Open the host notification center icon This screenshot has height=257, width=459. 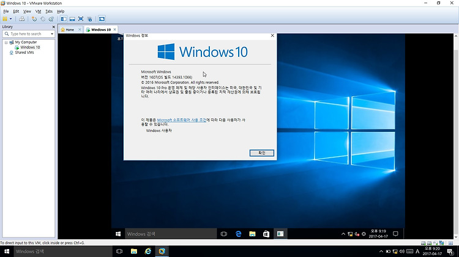pyautogui.click(x=450, y=252)
